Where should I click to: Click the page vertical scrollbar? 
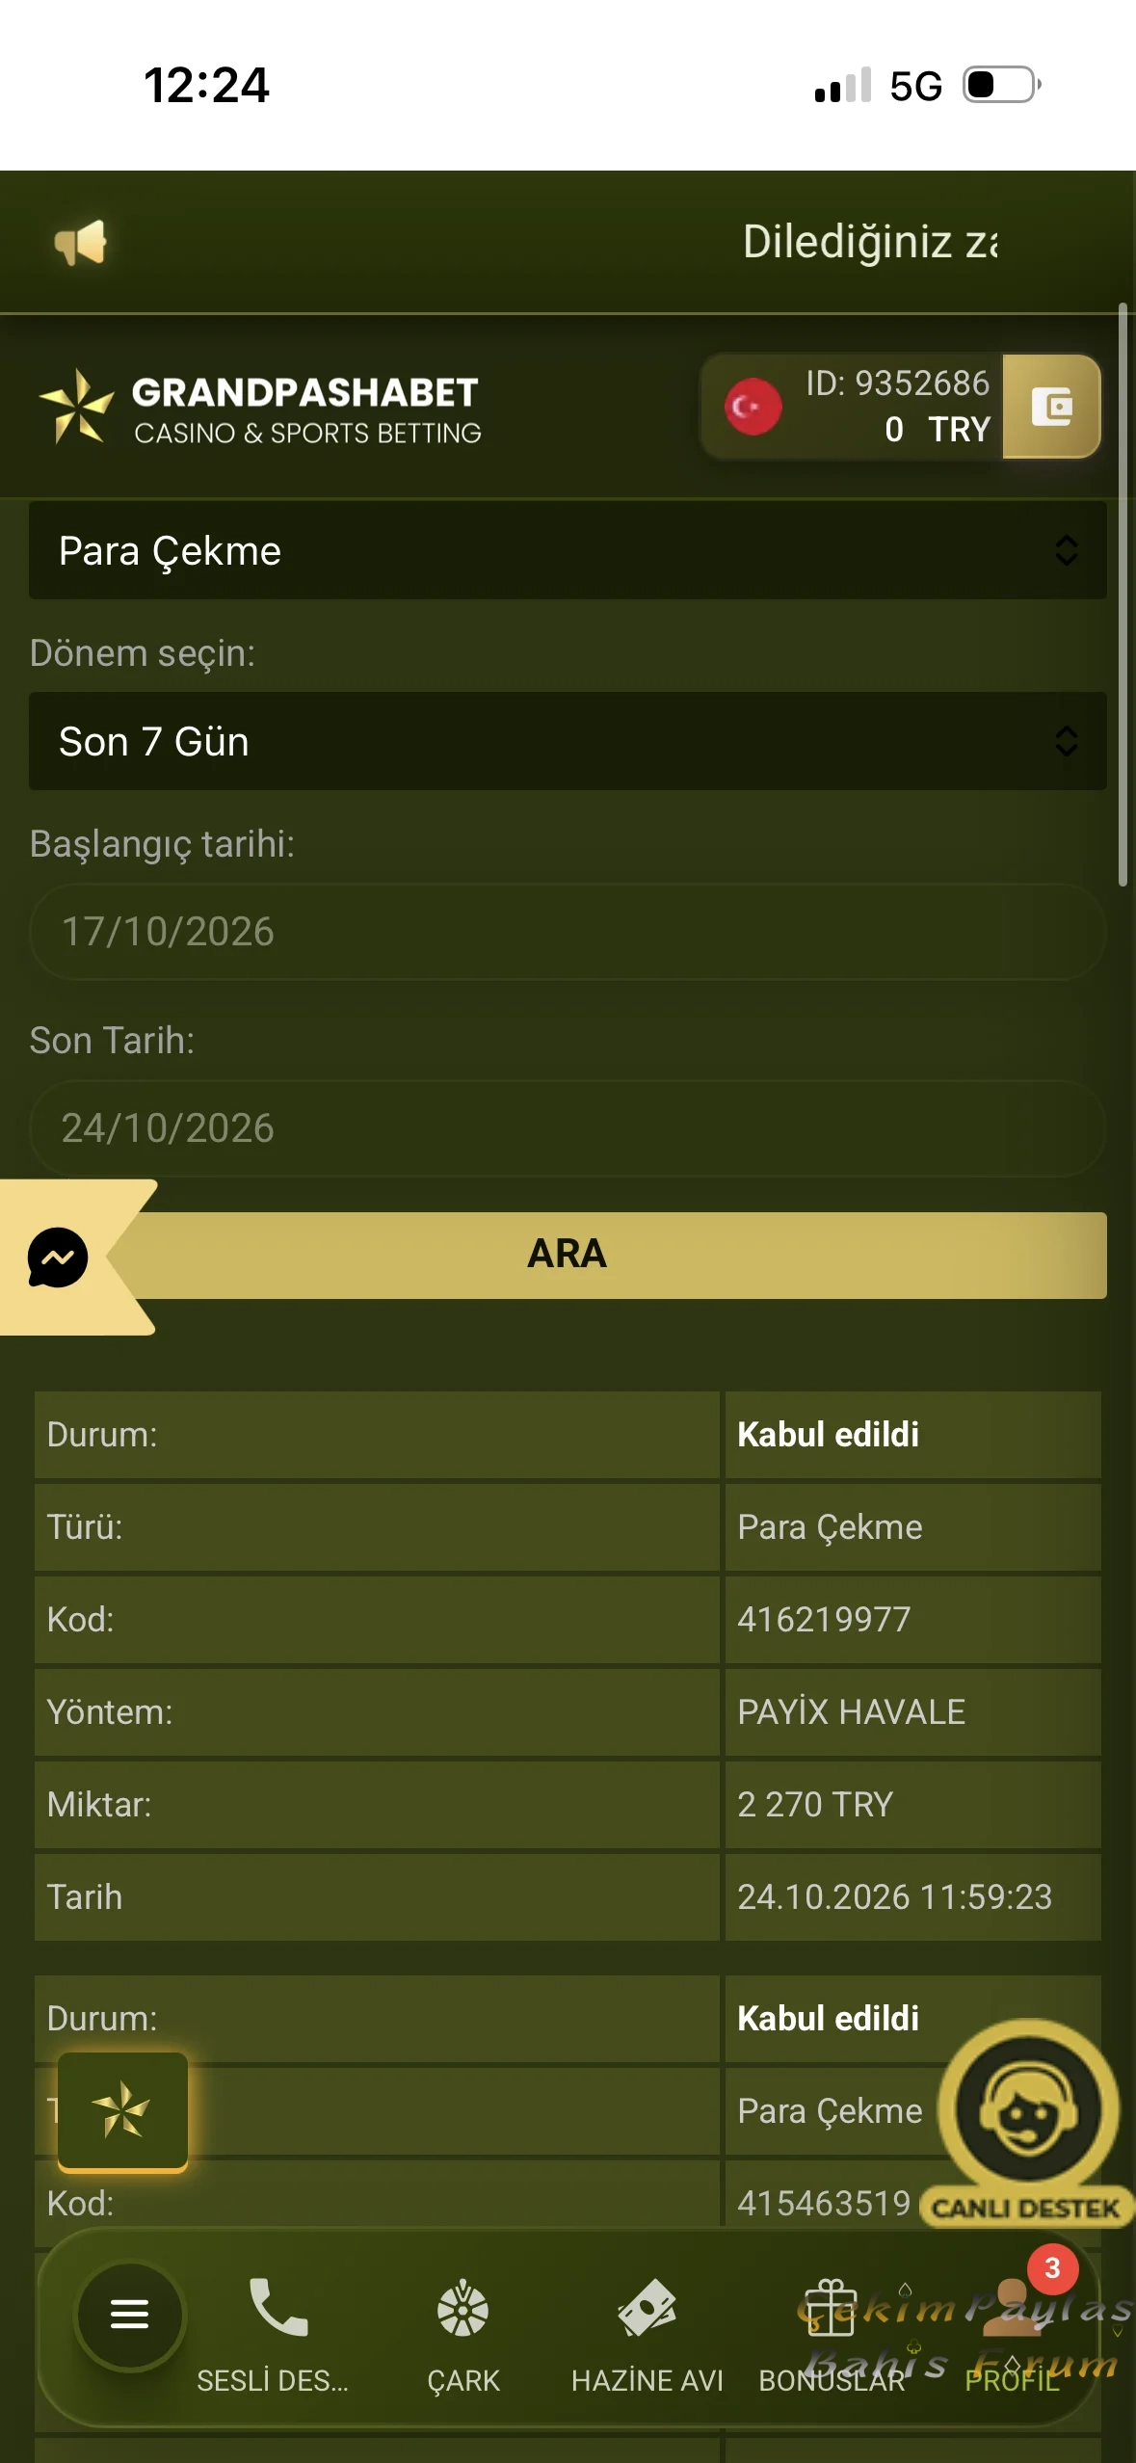pyautogui.click(x=1123, y=594)
